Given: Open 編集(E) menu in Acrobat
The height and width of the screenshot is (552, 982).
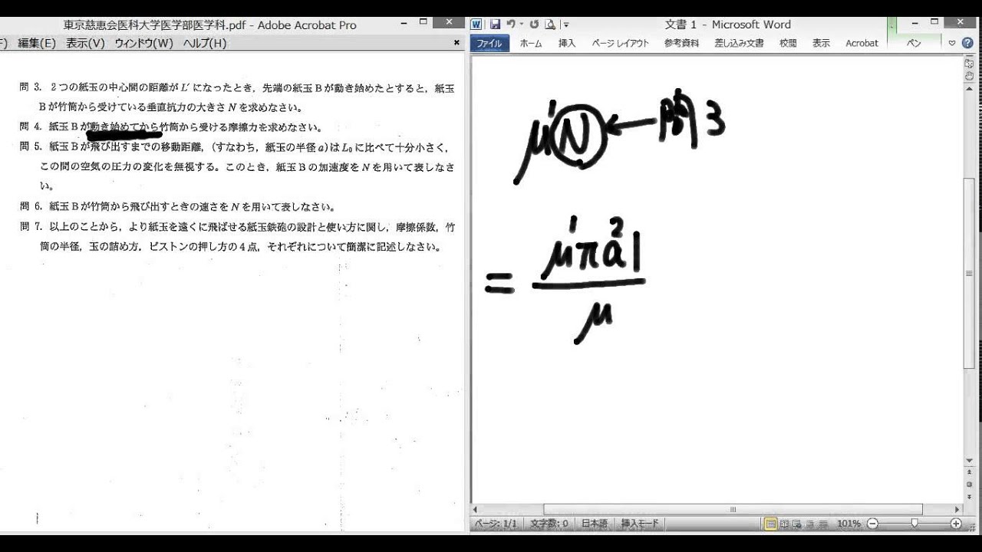Looking at the screenshot, I should (37, 43).
